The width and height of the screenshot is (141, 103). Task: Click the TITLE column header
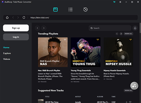coord(47,97)
